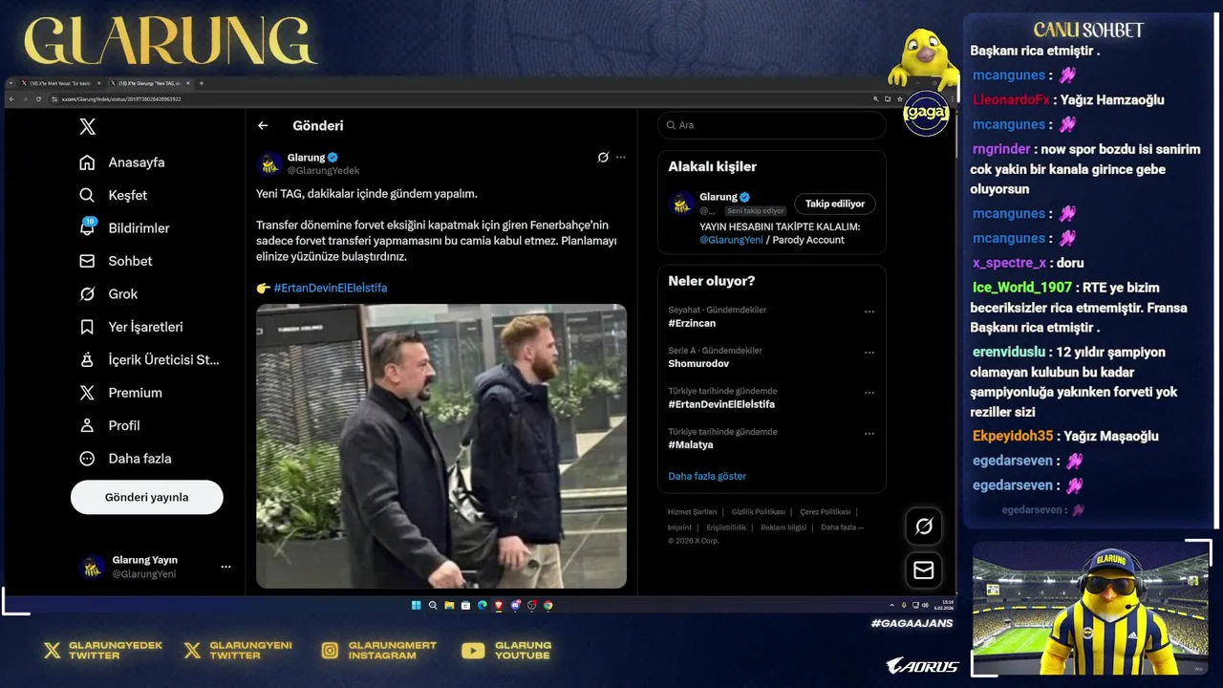Click Glarung avatar in Alakalı kişiler
This screenshot has height=688, width=1223.
[x=681, y=204]
